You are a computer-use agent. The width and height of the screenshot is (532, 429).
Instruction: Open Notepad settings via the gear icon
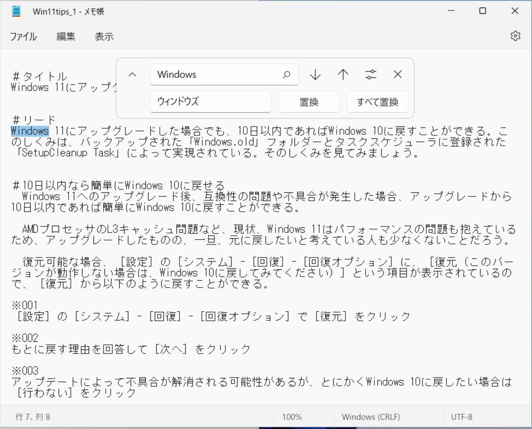[x=516, y=37]
